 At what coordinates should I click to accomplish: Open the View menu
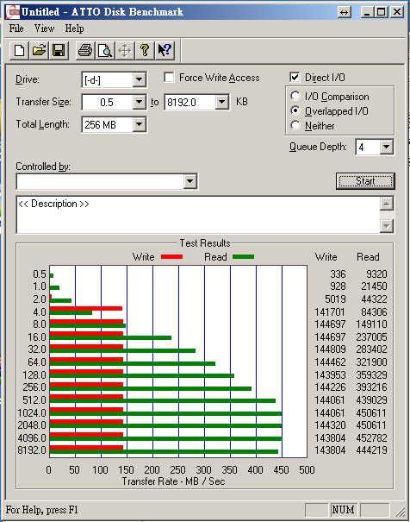click(44, 28)
